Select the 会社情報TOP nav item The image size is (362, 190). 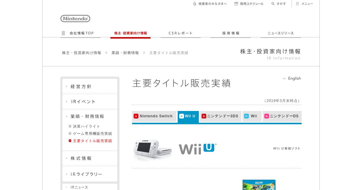coord(80,33)
